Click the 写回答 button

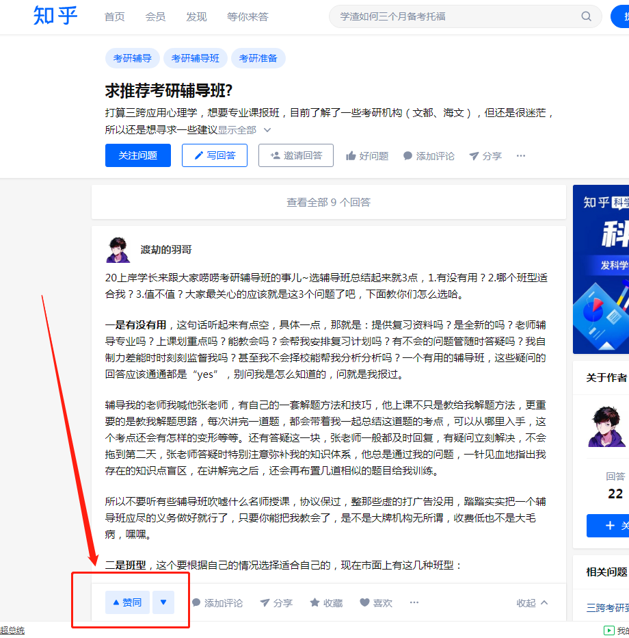[x=215, y=155]
